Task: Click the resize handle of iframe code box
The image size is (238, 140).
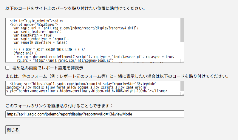Action: (182, 94)
